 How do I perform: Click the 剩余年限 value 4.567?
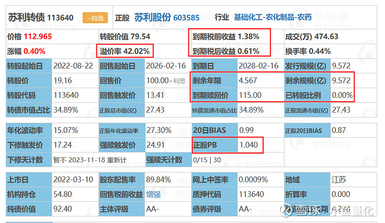pos(248,80)
